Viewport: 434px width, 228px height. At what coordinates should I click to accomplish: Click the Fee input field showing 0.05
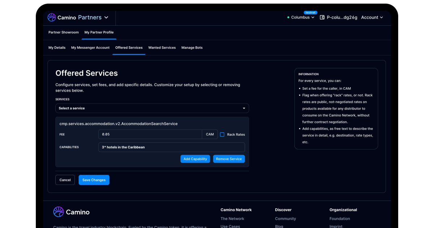150,134
